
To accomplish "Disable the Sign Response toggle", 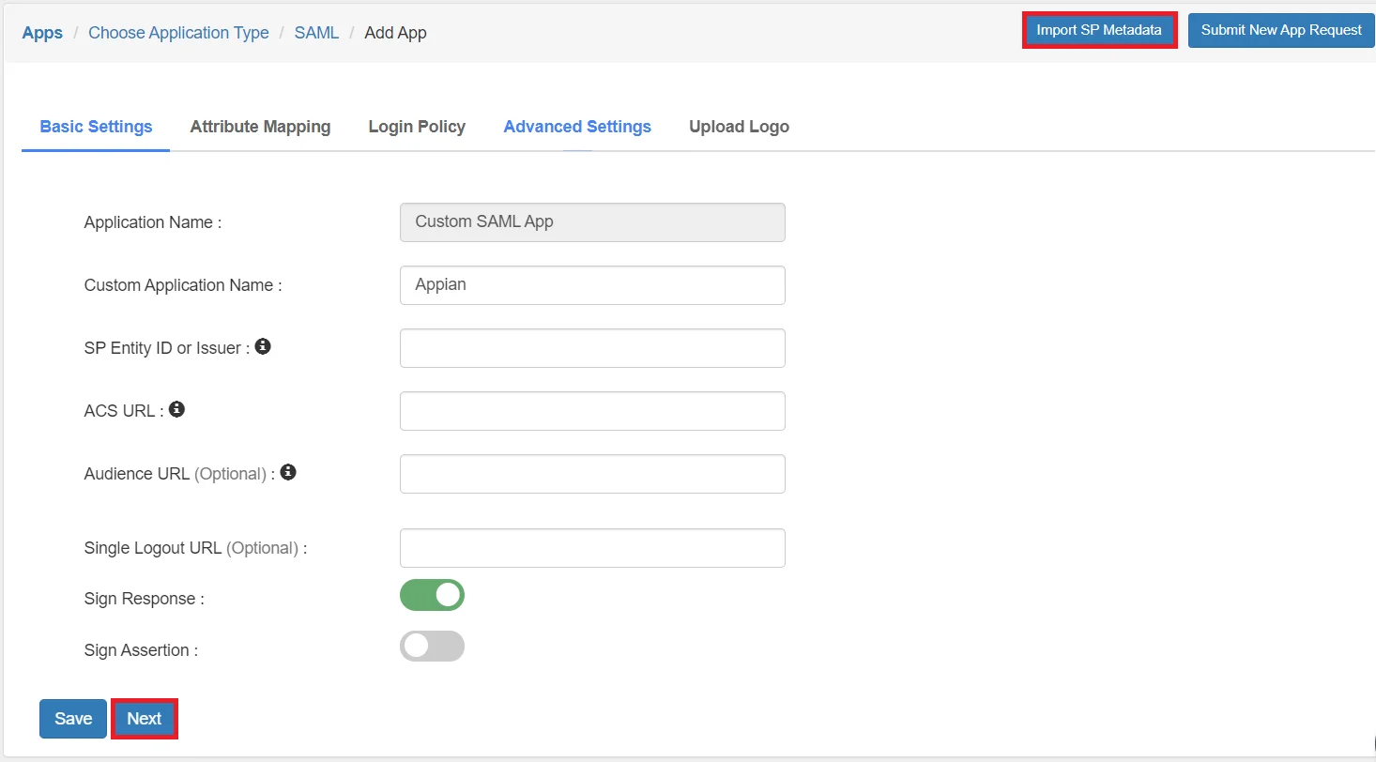I will (432, 595).
